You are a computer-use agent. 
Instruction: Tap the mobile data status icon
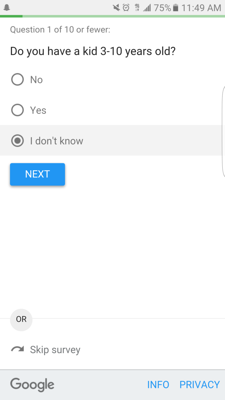[x=137, y=8]
